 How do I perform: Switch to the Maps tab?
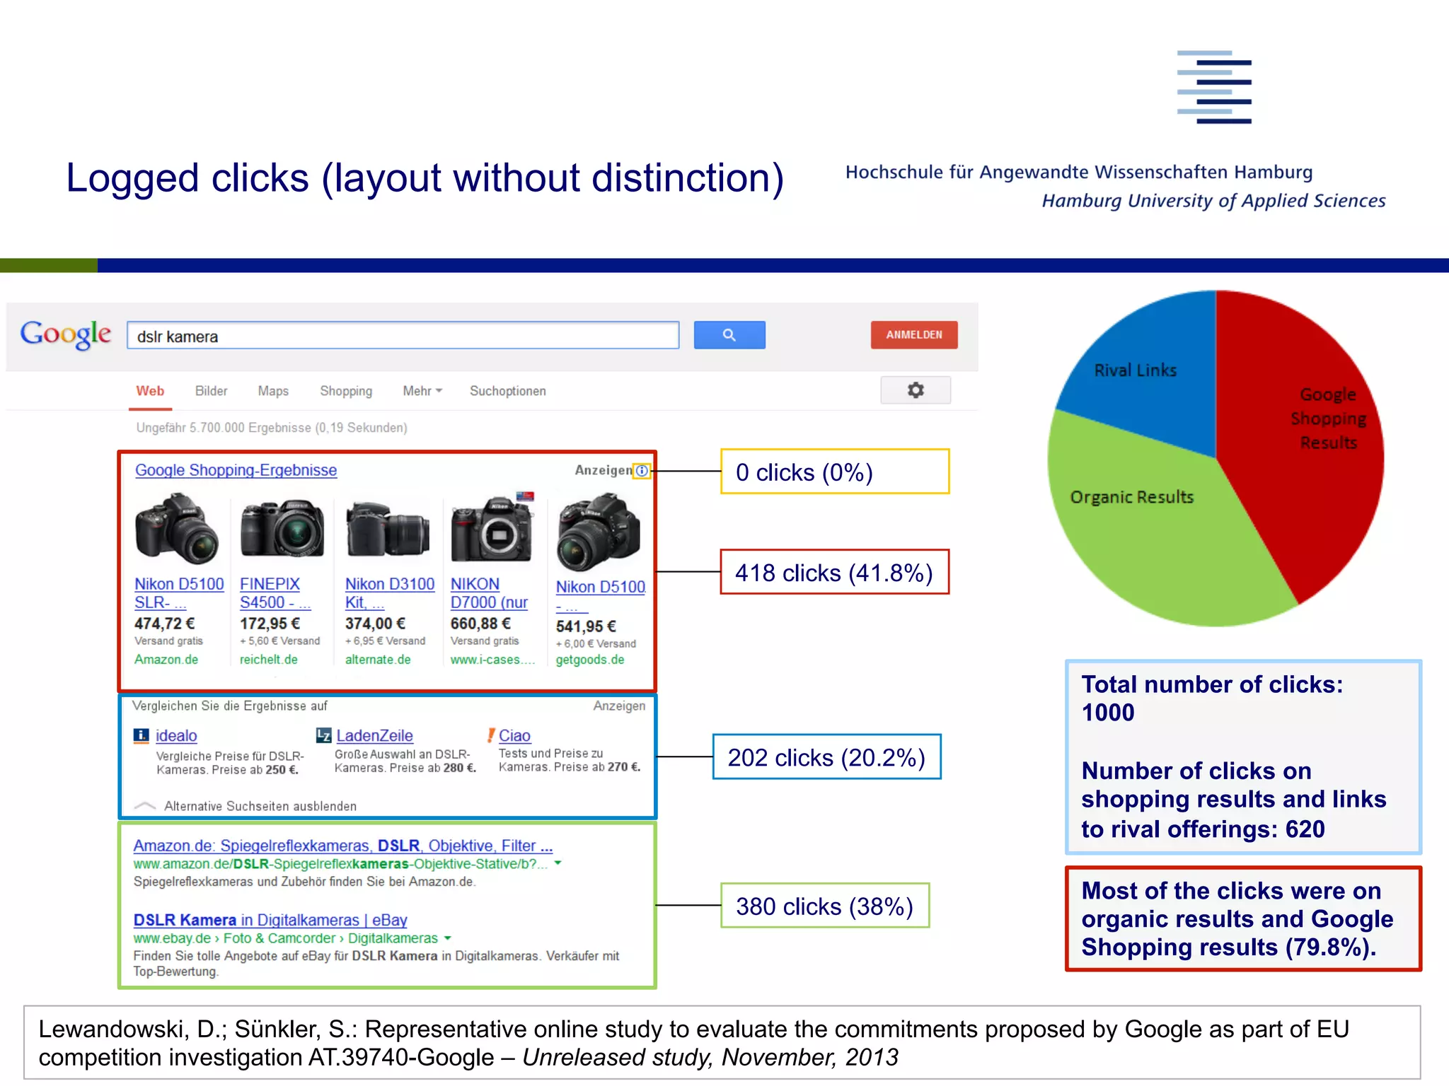[x=273, y=391]
